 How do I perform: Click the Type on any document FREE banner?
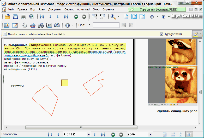tap(157, 9)
